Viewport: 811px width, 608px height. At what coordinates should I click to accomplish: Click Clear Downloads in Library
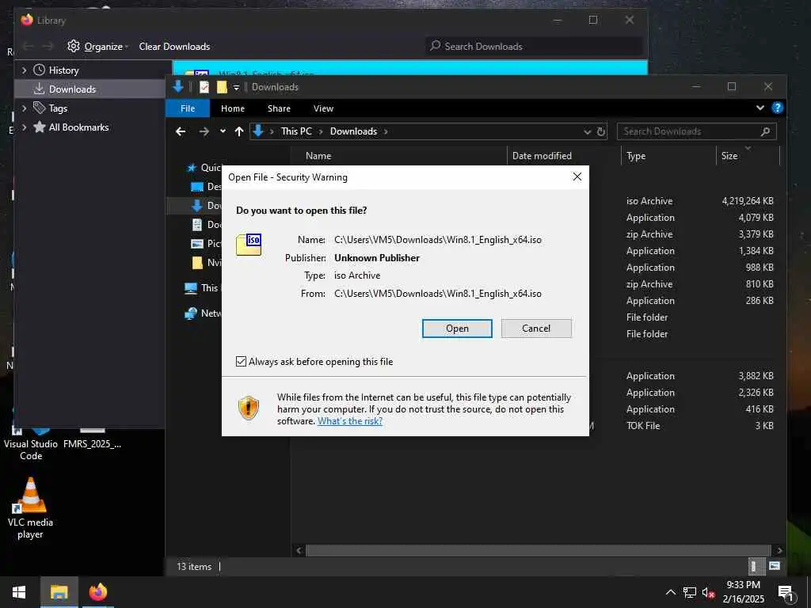174,47
